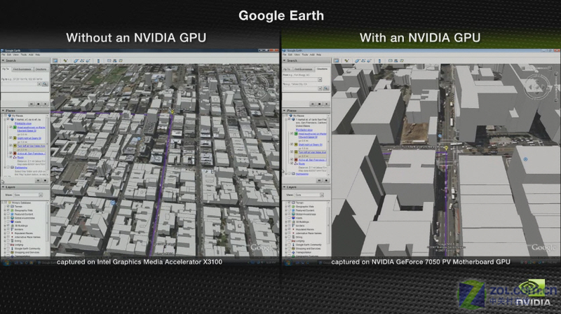Click Geary St direction link in left Places
The image size is (561, 314).
coord(29,138)
